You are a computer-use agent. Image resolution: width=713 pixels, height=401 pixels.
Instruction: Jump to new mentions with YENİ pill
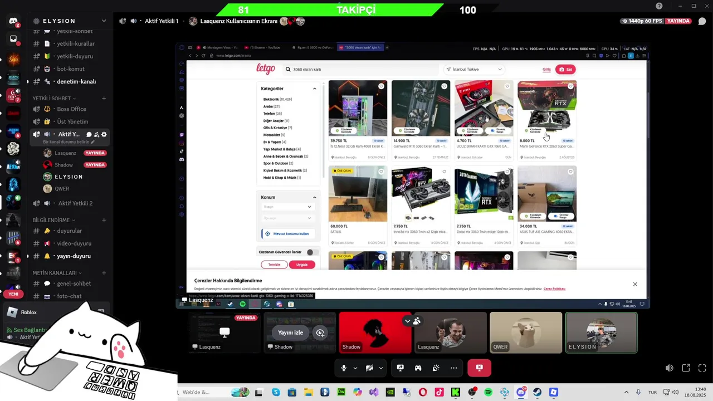point(13,294)
